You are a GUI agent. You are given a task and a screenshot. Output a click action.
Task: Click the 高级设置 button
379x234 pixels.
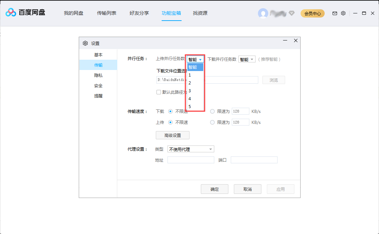pyautogui.click(x=172, y=135)
